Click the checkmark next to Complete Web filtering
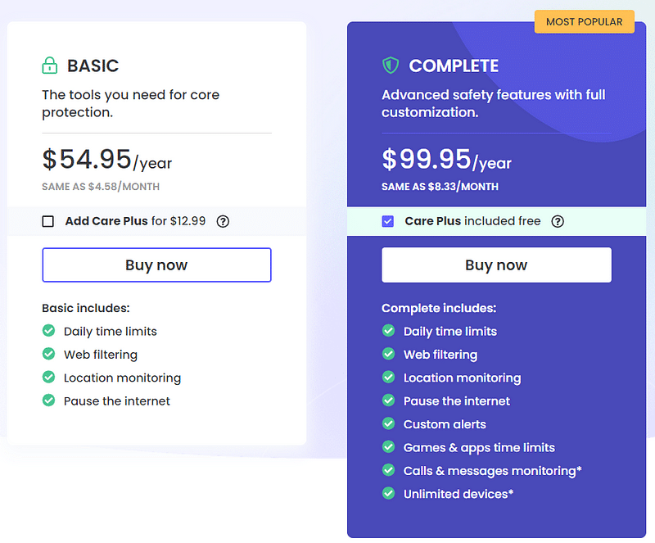Viewport: 655px width, 543px height. (x=388, y=354)
